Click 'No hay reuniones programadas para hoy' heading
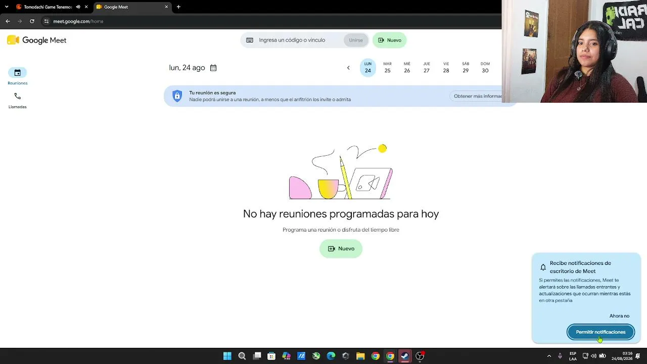Viewport: 647px width, 364px height. [x=341, y=214]
